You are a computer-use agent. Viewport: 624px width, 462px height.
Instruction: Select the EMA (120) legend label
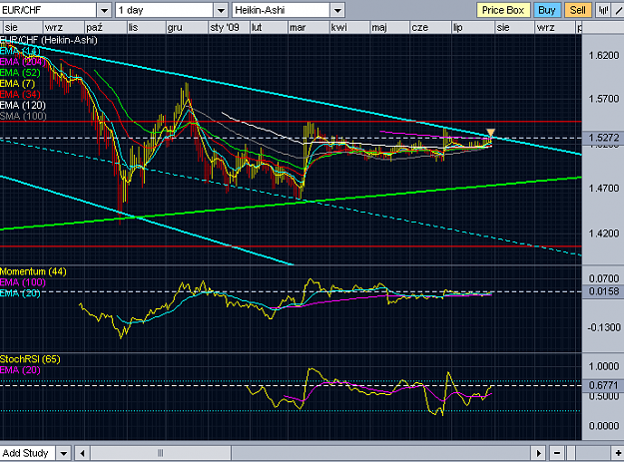pos(23,105)
